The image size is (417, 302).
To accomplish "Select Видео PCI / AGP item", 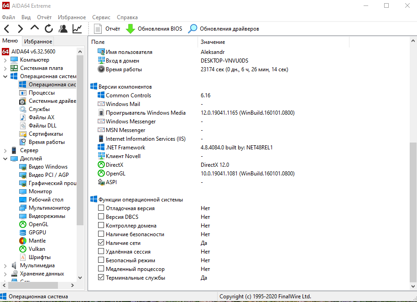I will pyautogui.click(x=49, y=175).
